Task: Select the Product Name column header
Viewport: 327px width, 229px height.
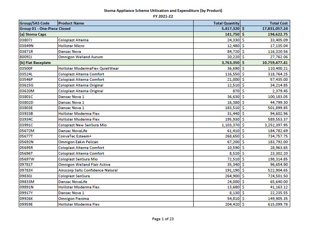Action: [x=125, y=23]
